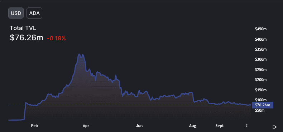Viewport: 283px width, 132px height.
Task: Click the $76.26m price tag on axis
Action: point(263,105)
